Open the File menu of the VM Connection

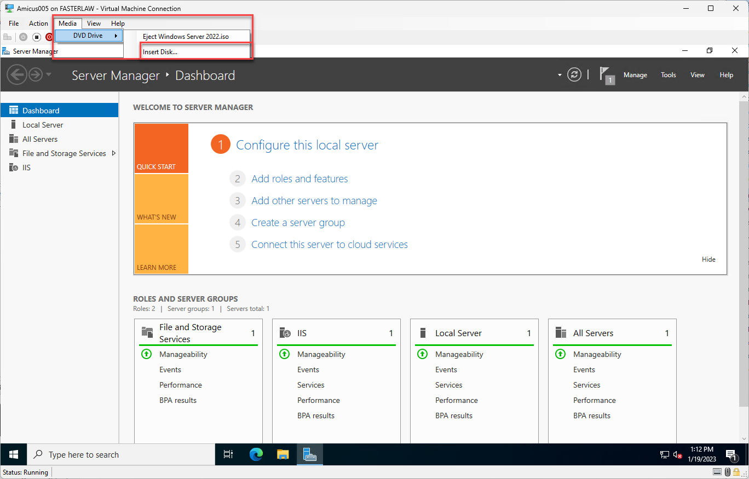pyautogui.click(x=14, y=24)
